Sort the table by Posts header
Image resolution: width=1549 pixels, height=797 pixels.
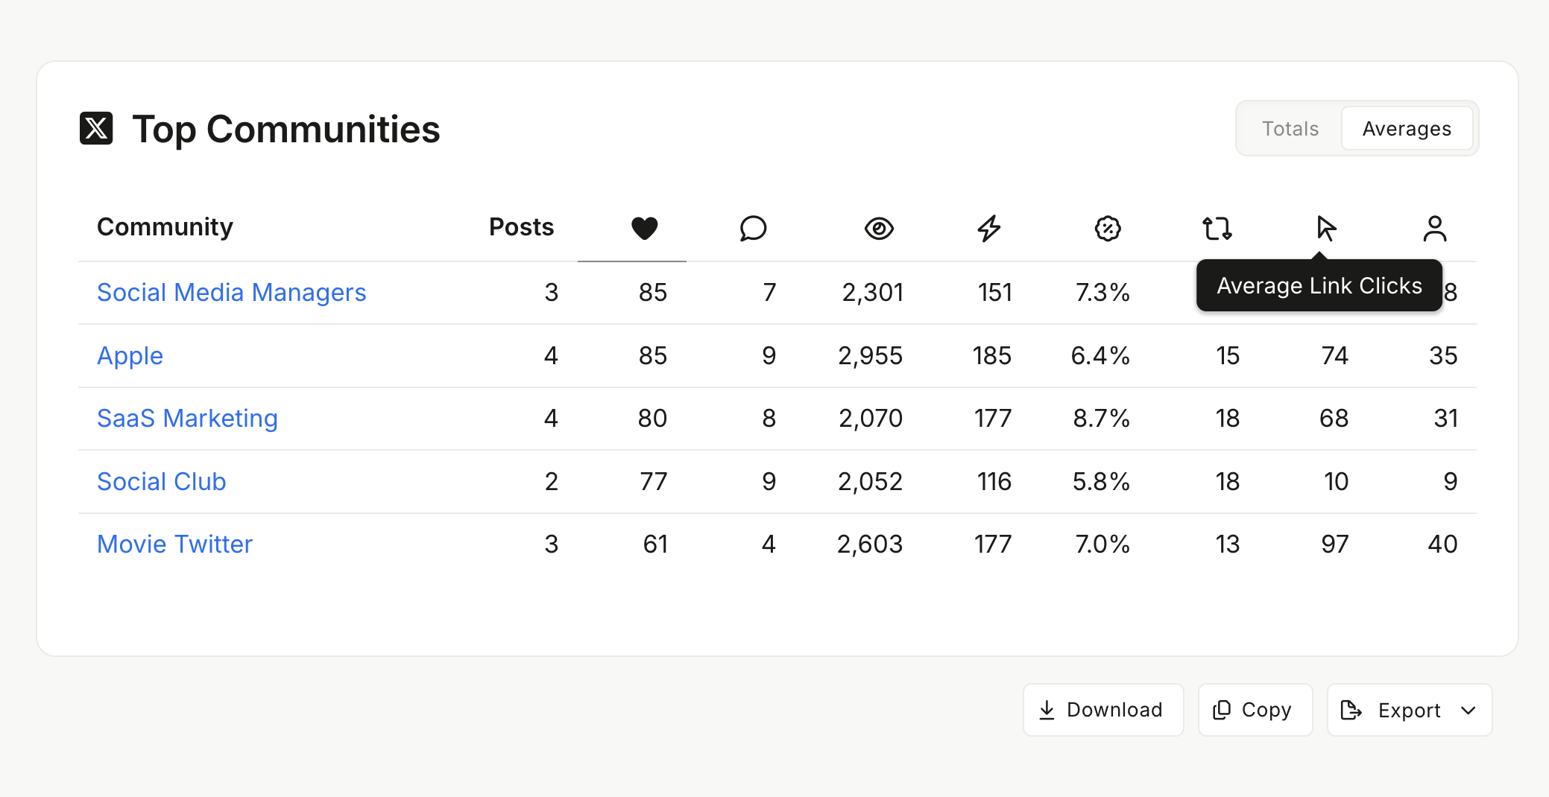[521, 227]
